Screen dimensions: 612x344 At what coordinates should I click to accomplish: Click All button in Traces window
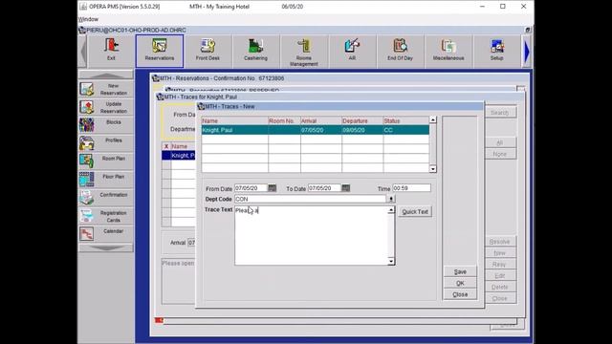pos(499,142)
